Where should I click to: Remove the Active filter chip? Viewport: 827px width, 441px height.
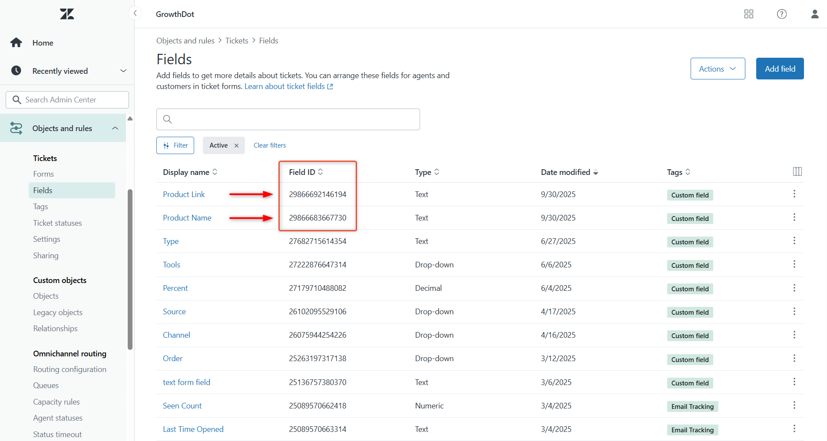tap(236, 146)
